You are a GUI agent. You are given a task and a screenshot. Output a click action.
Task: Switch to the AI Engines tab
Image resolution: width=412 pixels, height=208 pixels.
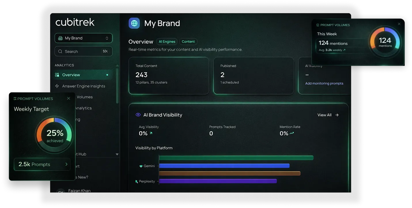coord(167,41)
